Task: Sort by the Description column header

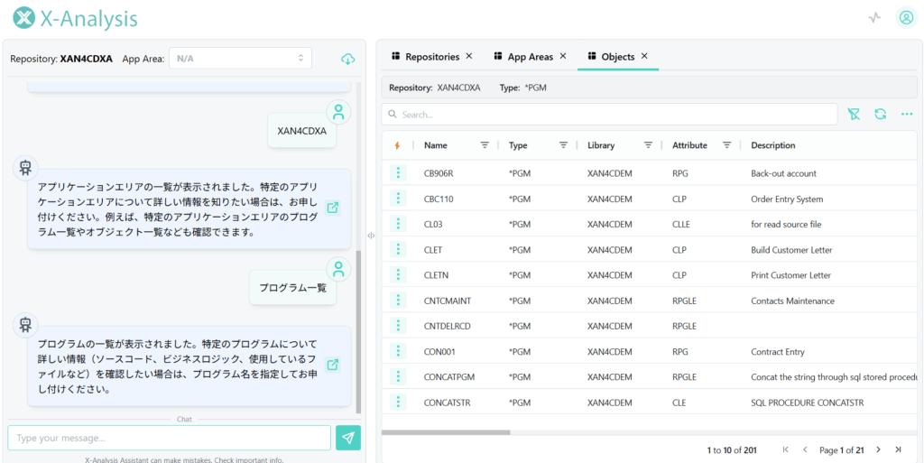Action: (773, 145)
